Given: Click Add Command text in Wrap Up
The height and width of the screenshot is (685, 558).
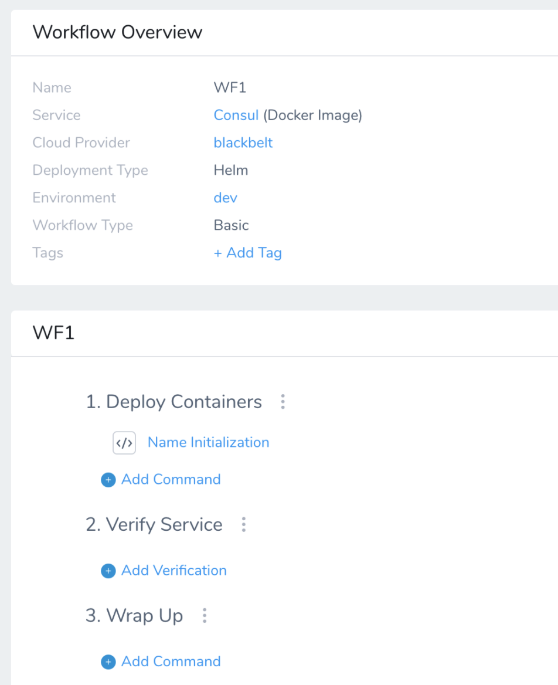Looking at the screenshot, I should (x=171, y=662).
